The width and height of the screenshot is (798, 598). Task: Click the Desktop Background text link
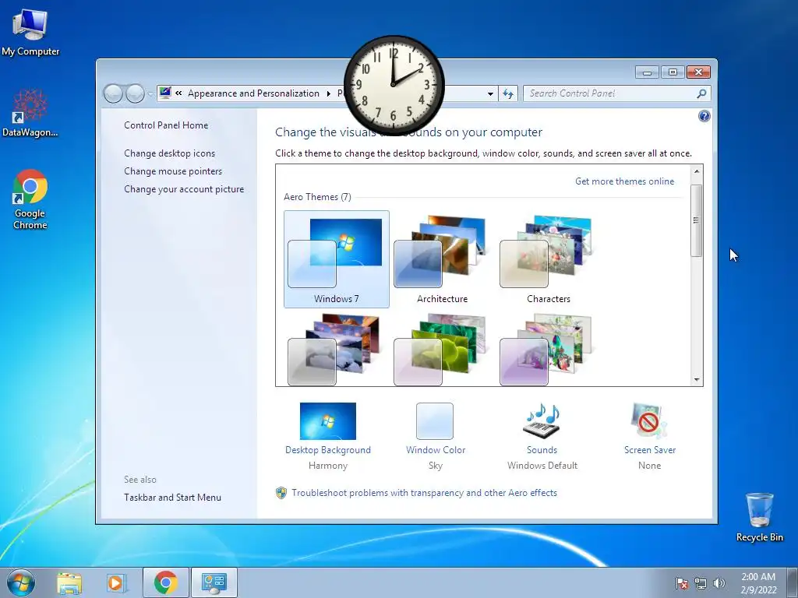point(328,450)
